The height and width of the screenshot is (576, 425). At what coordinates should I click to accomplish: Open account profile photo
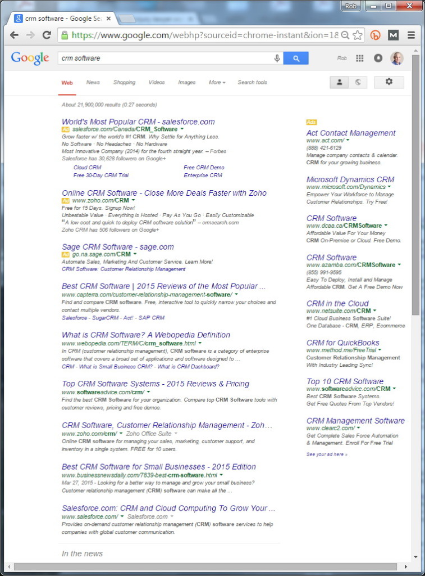397,58
